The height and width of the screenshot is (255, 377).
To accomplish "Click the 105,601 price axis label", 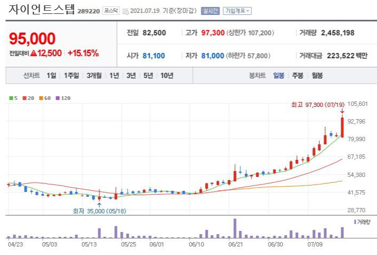I will tap(358, 104).
